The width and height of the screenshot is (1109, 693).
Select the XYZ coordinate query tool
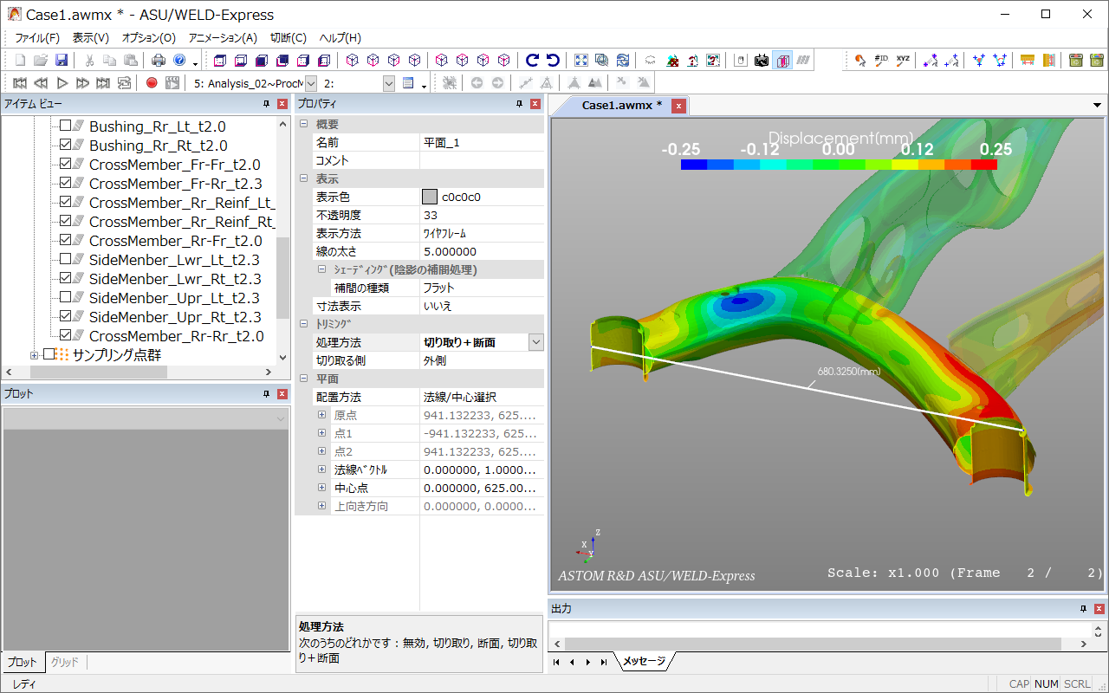click(x=903, y=61)
